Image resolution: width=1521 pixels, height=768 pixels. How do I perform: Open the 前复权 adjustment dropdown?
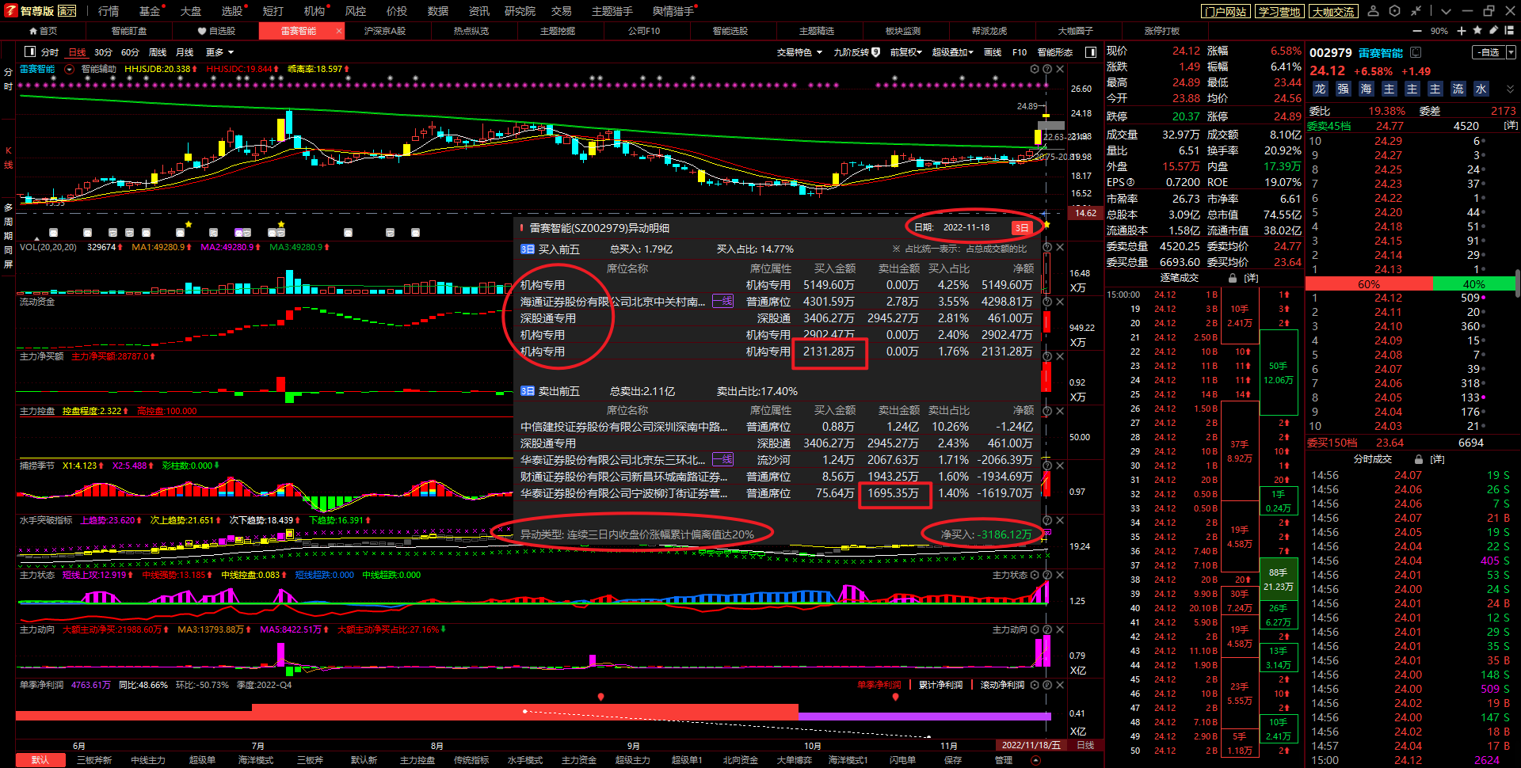(x=905, y=52)
